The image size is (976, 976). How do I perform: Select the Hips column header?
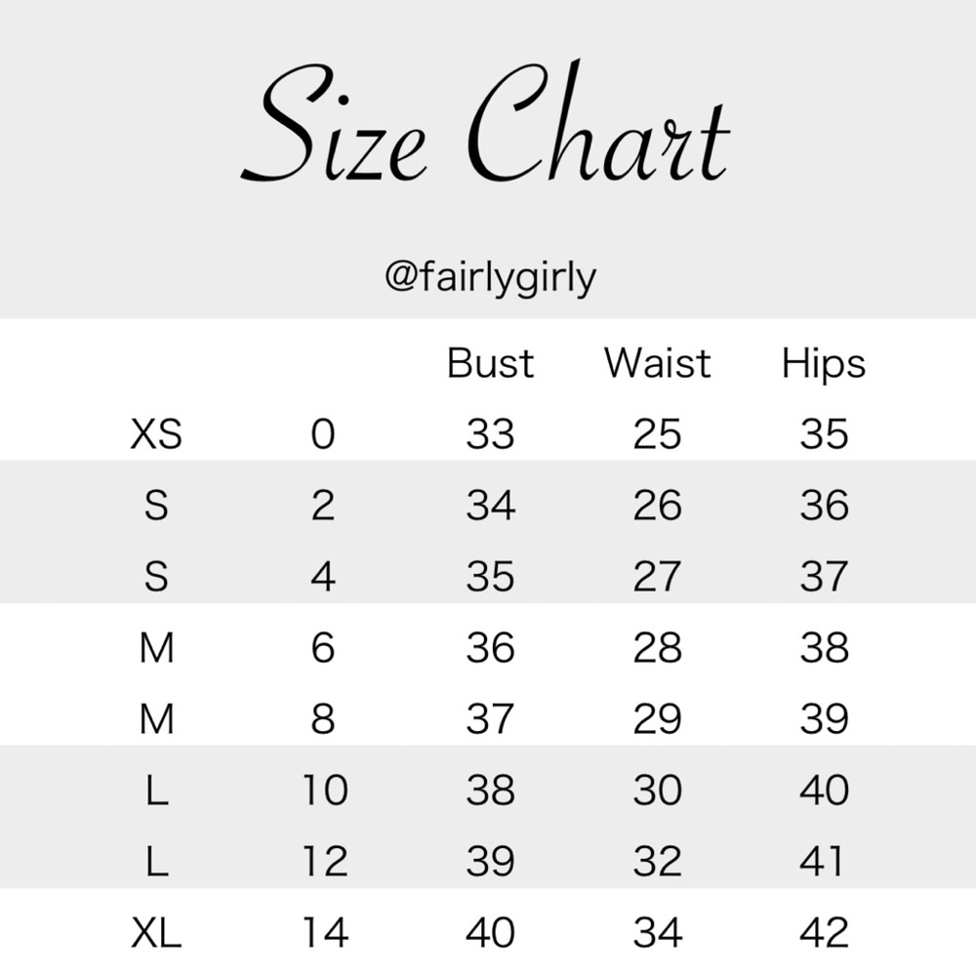[824, 363]
